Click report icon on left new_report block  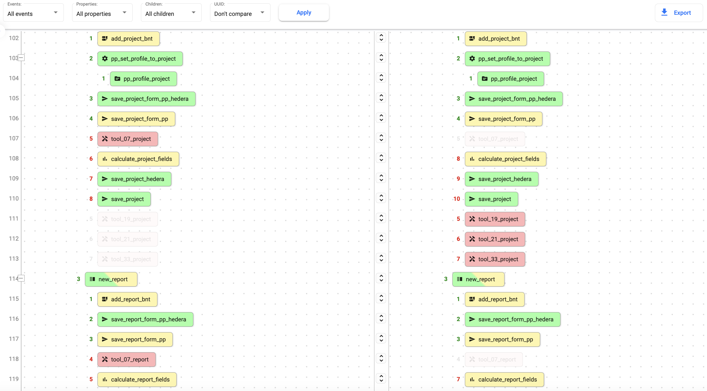92,279
